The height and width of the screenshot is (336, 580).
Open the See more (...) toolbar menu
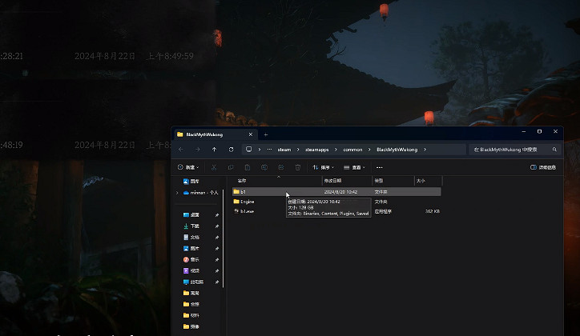click(379, 167)
